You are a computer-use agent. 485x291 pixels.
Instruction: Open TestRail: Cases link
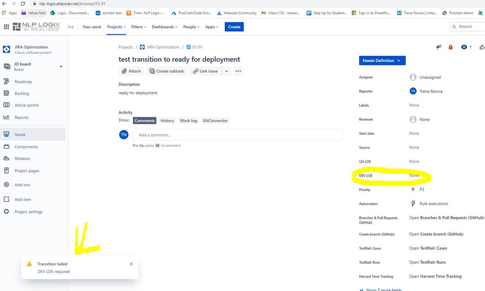(428, 248)
